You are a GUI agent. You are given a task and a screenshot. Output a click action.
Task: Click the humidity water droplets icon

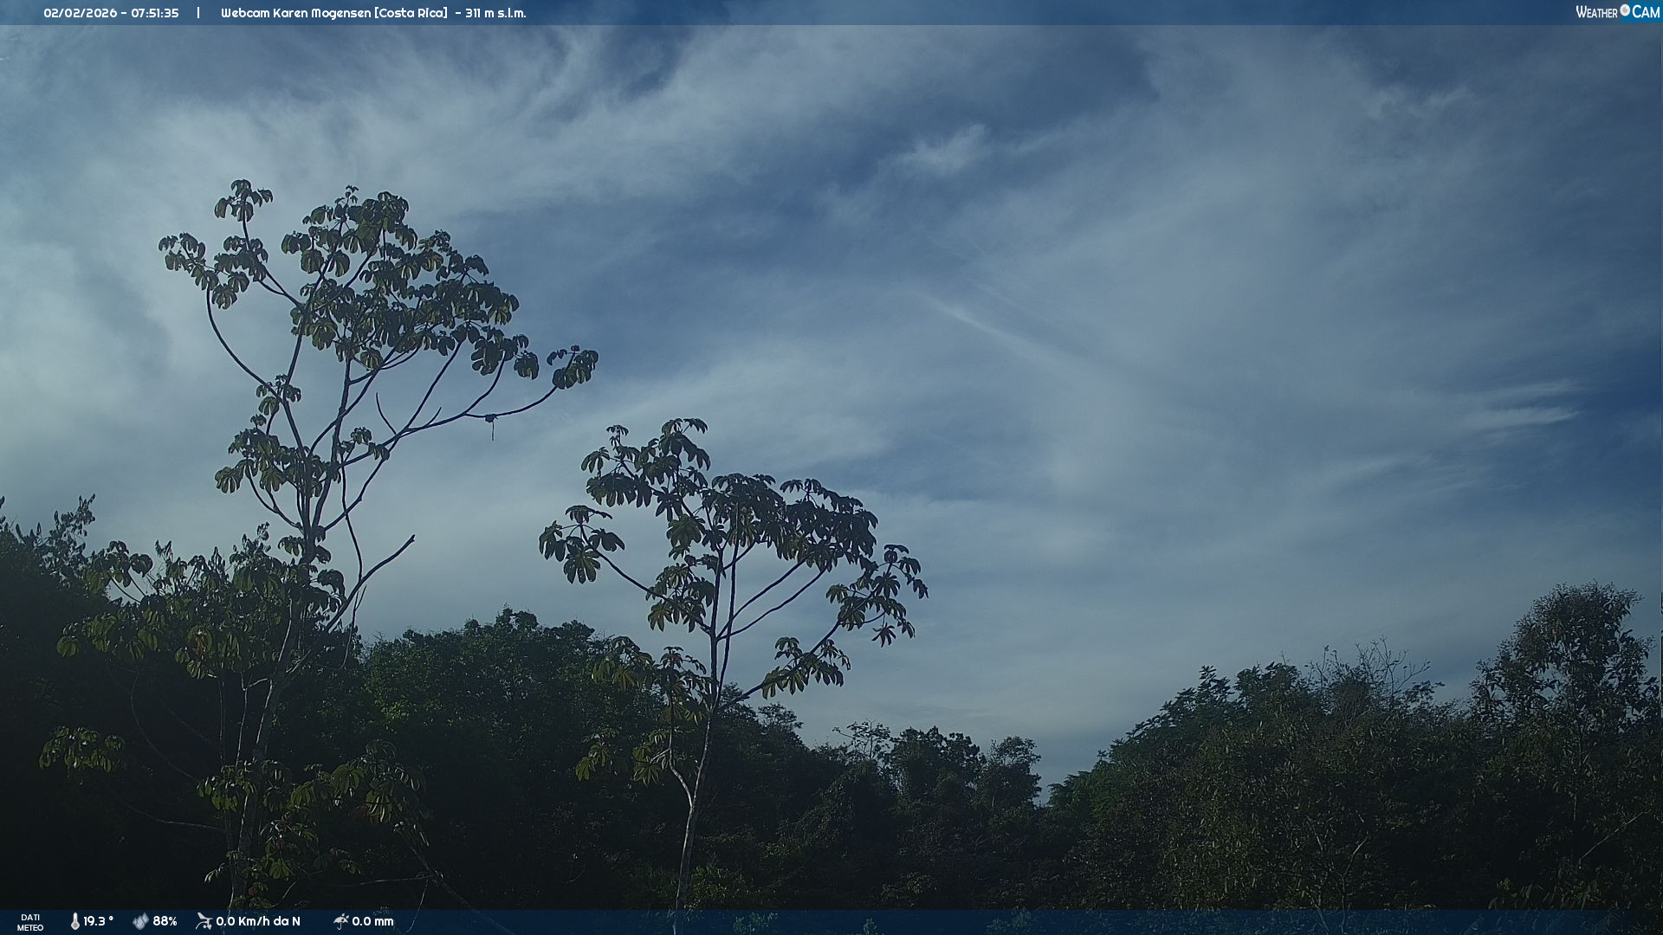[x=140, y=921]
